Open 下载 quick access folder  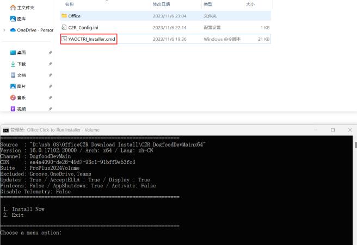(21, 64)
